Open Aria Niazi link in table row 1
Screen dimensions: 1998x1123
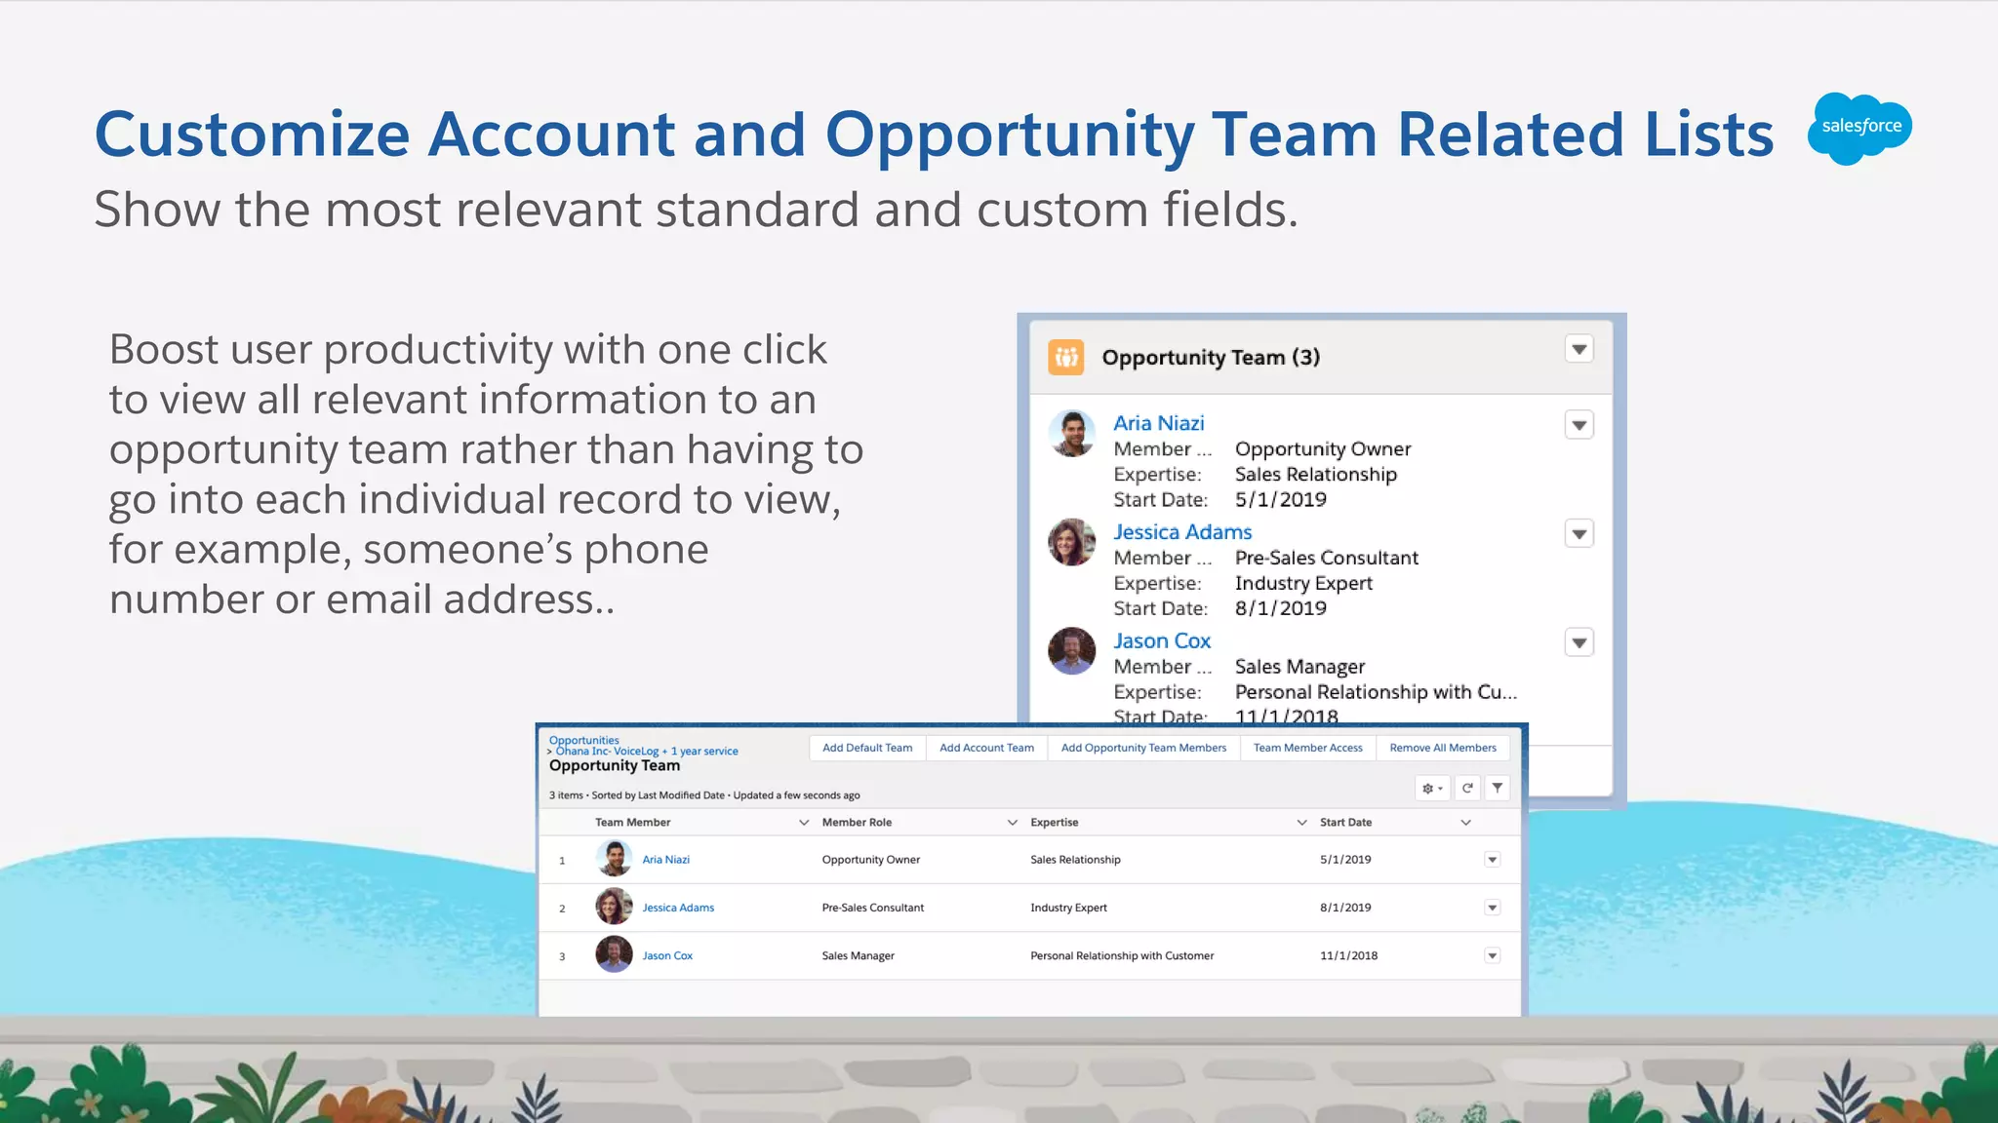tap(665, 860)
